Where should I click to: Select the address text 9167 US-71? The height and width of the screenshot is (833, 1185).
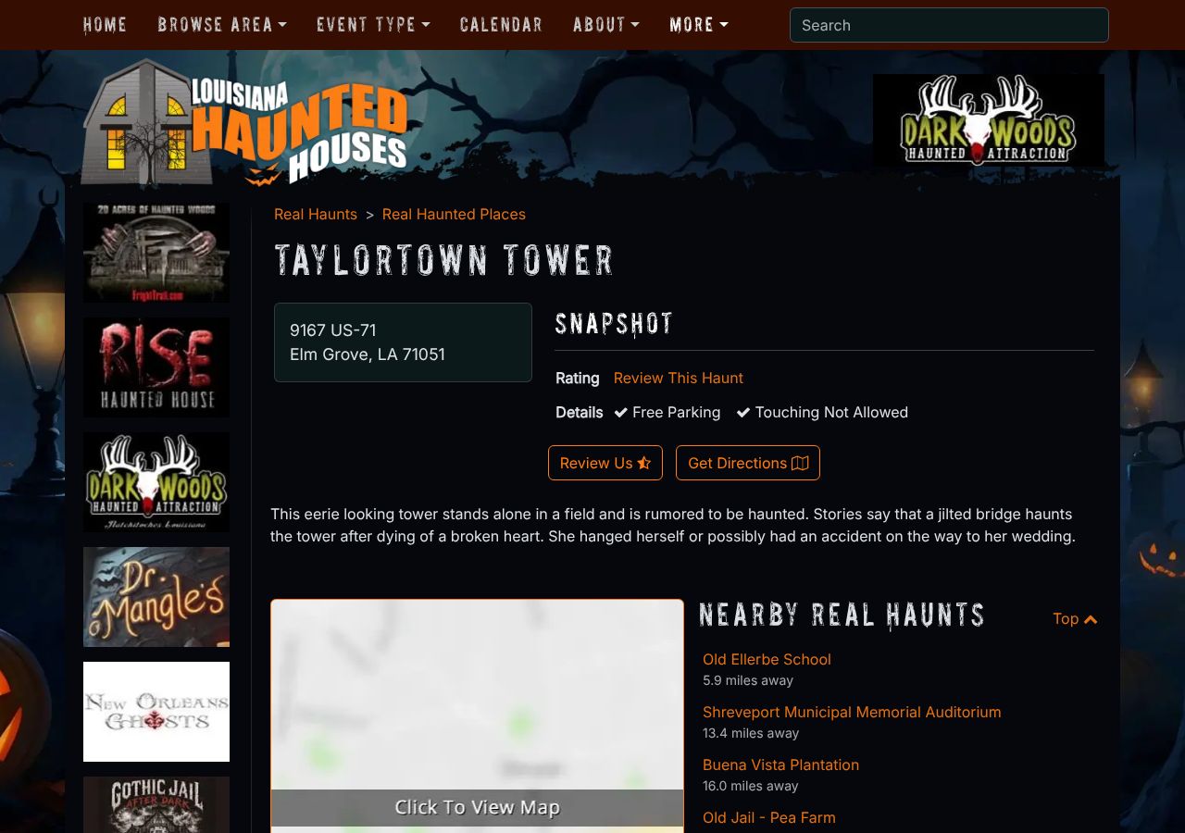click(x=333, y=330)
